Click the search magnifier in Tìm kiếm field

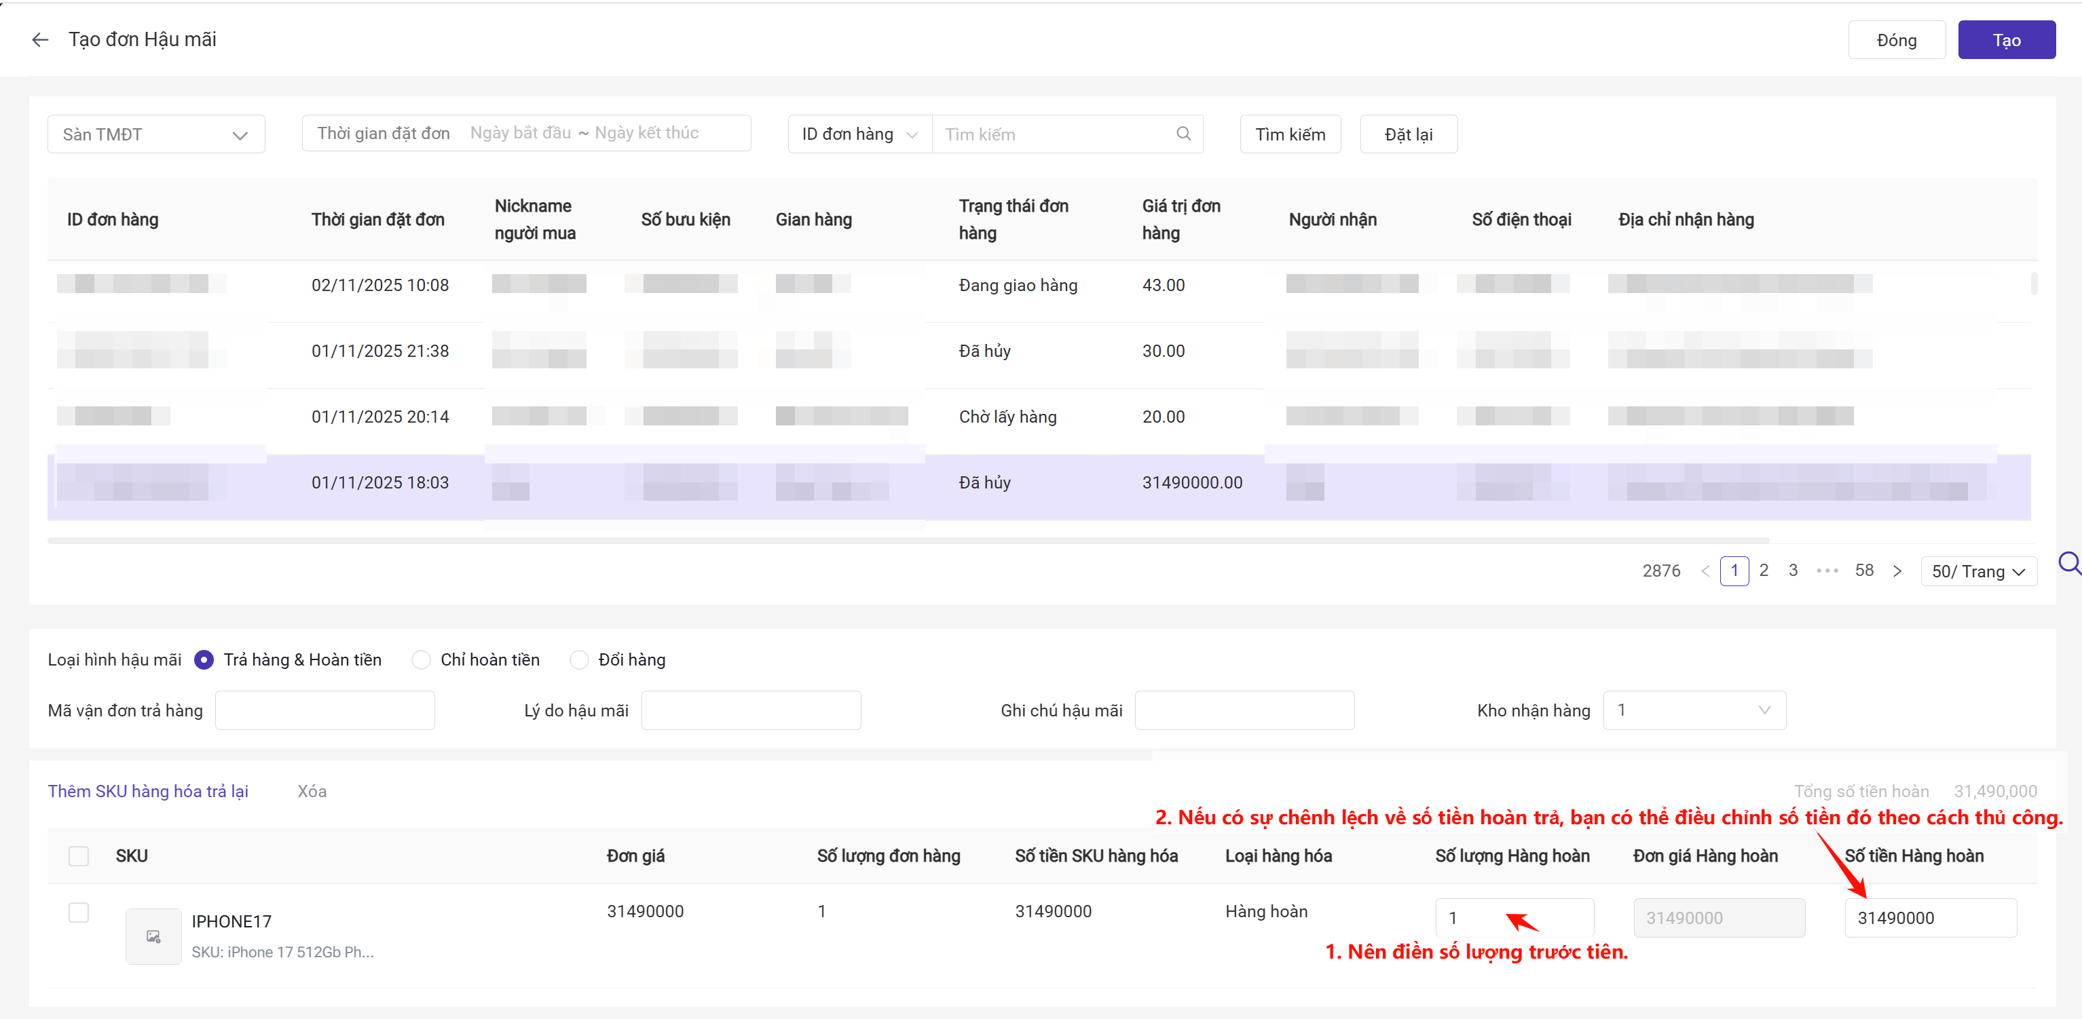tap(1183, 134)
